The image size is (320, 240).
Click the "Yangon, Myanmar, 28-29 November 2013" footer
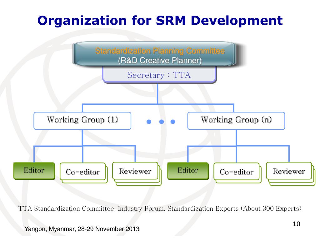coord(82,229)
